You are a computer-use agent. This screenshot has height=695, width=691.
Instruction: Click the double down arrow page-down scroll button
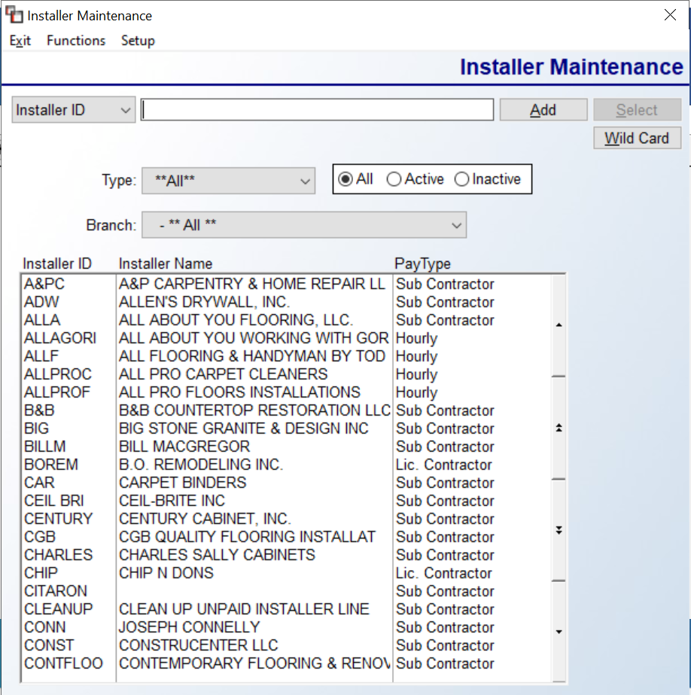pos(559,530)
